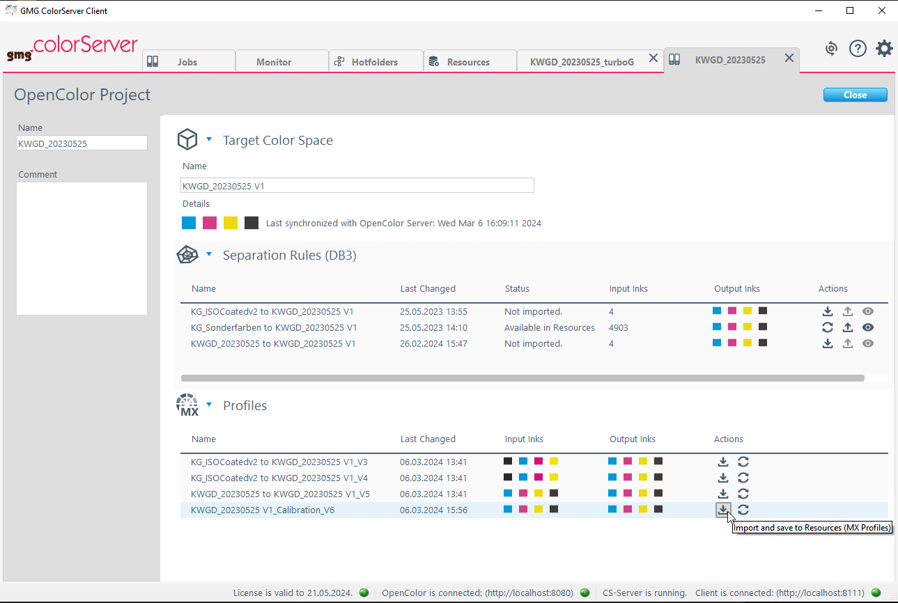898x603 pixels.
Task: Collapse the Profiles section
Action: (x=209, y=405)
